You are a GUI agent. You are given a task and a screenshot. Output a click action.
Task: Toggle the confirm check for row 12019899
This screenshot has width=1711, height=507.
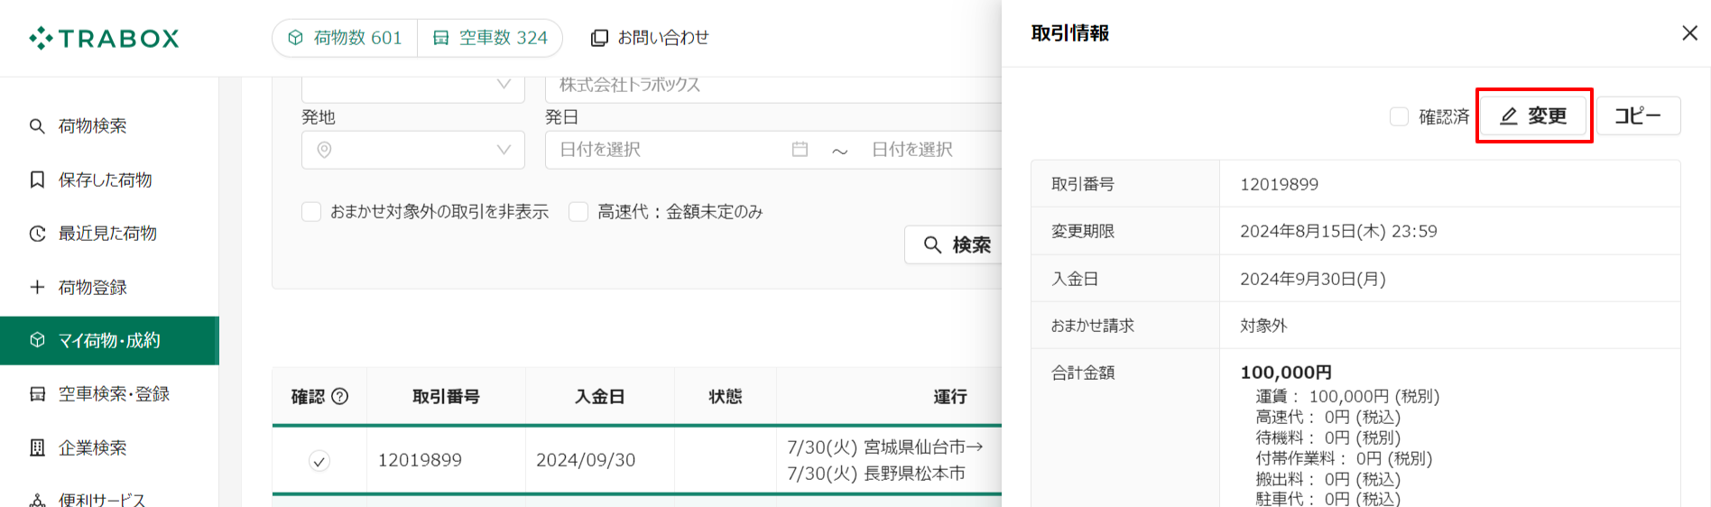[319, 461]
